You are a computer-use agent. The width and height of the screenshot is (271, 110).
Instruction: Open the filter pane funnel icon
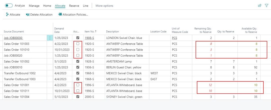[267, 6]
